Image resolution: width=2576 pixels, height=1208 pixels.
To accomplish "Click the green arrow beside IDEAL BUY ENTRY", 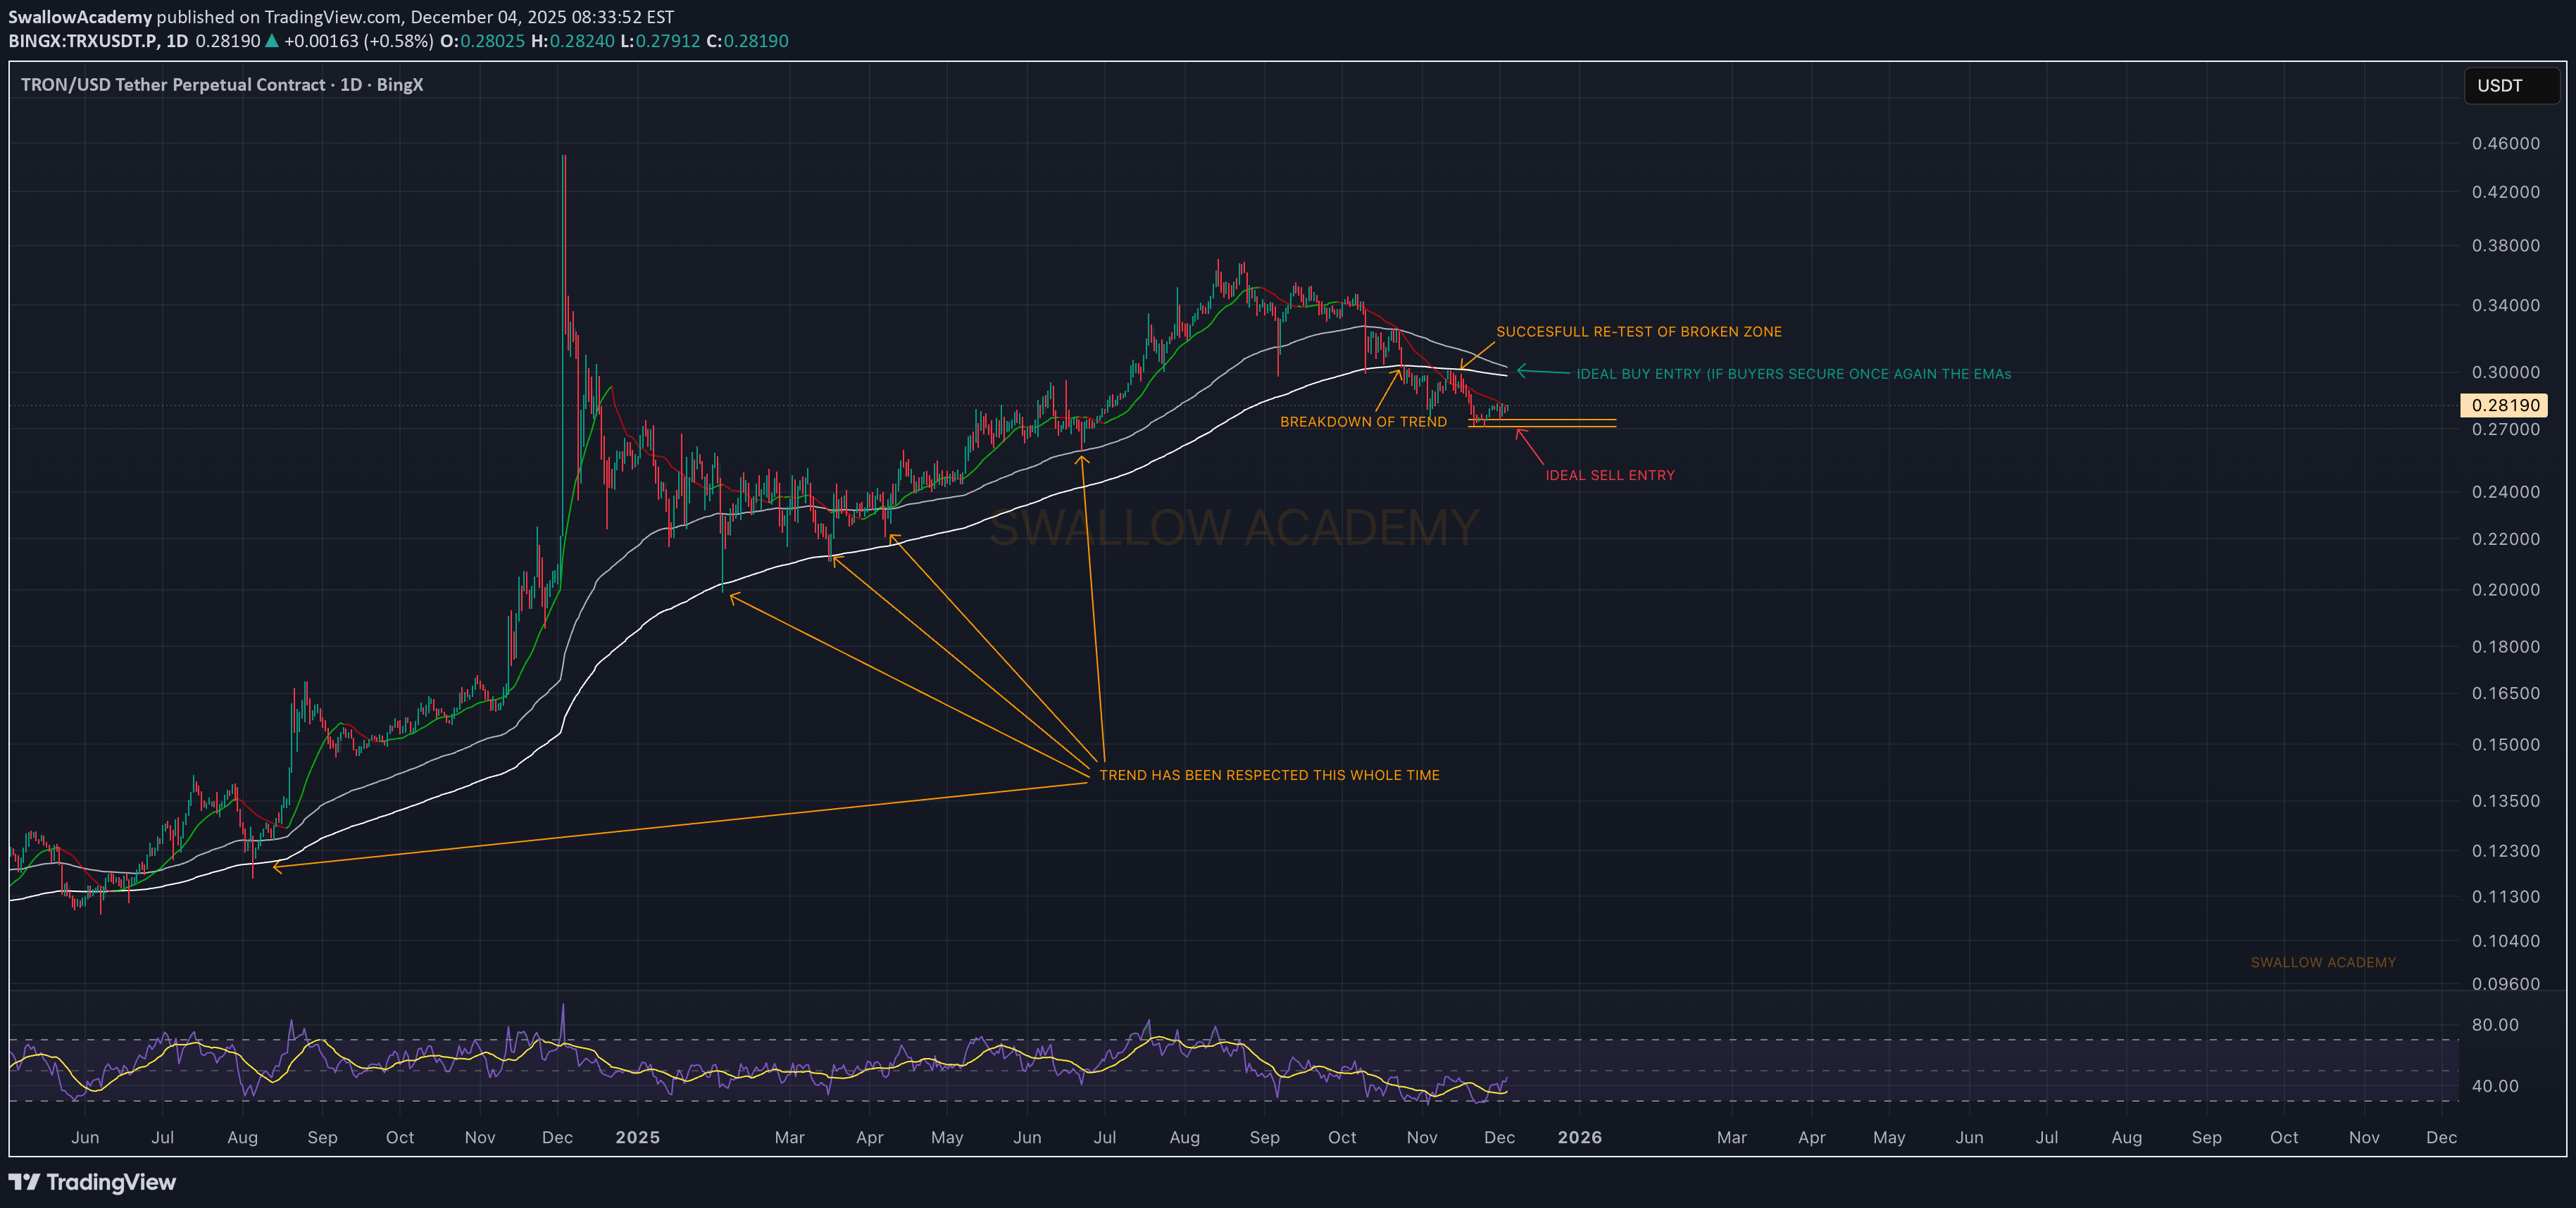I will (1542, 372).
